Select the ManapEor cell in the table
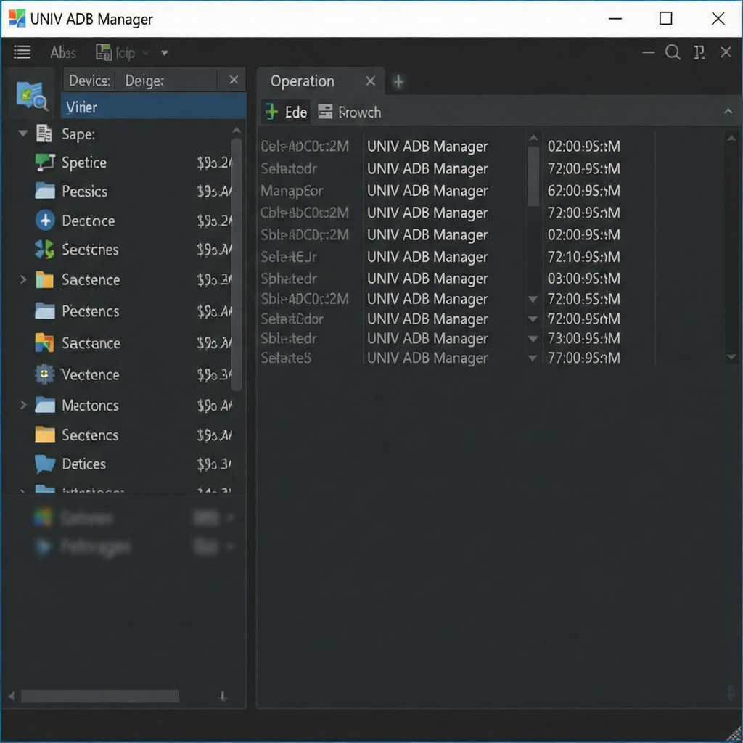This screenshot has width=743, height=743. (x=292, y=191)
